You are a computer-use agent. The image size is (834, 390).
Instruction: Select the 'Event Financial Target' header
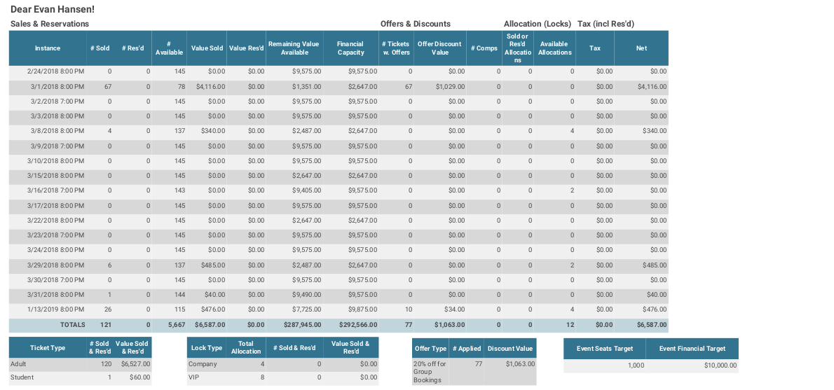click(x=692, y=349)
